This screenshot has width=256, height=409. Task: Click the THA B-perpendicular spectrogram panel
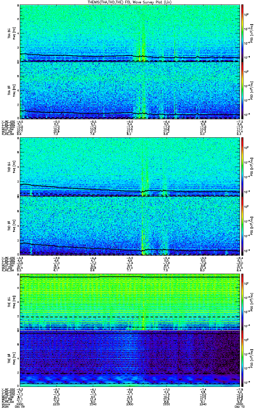click(130, 33)
